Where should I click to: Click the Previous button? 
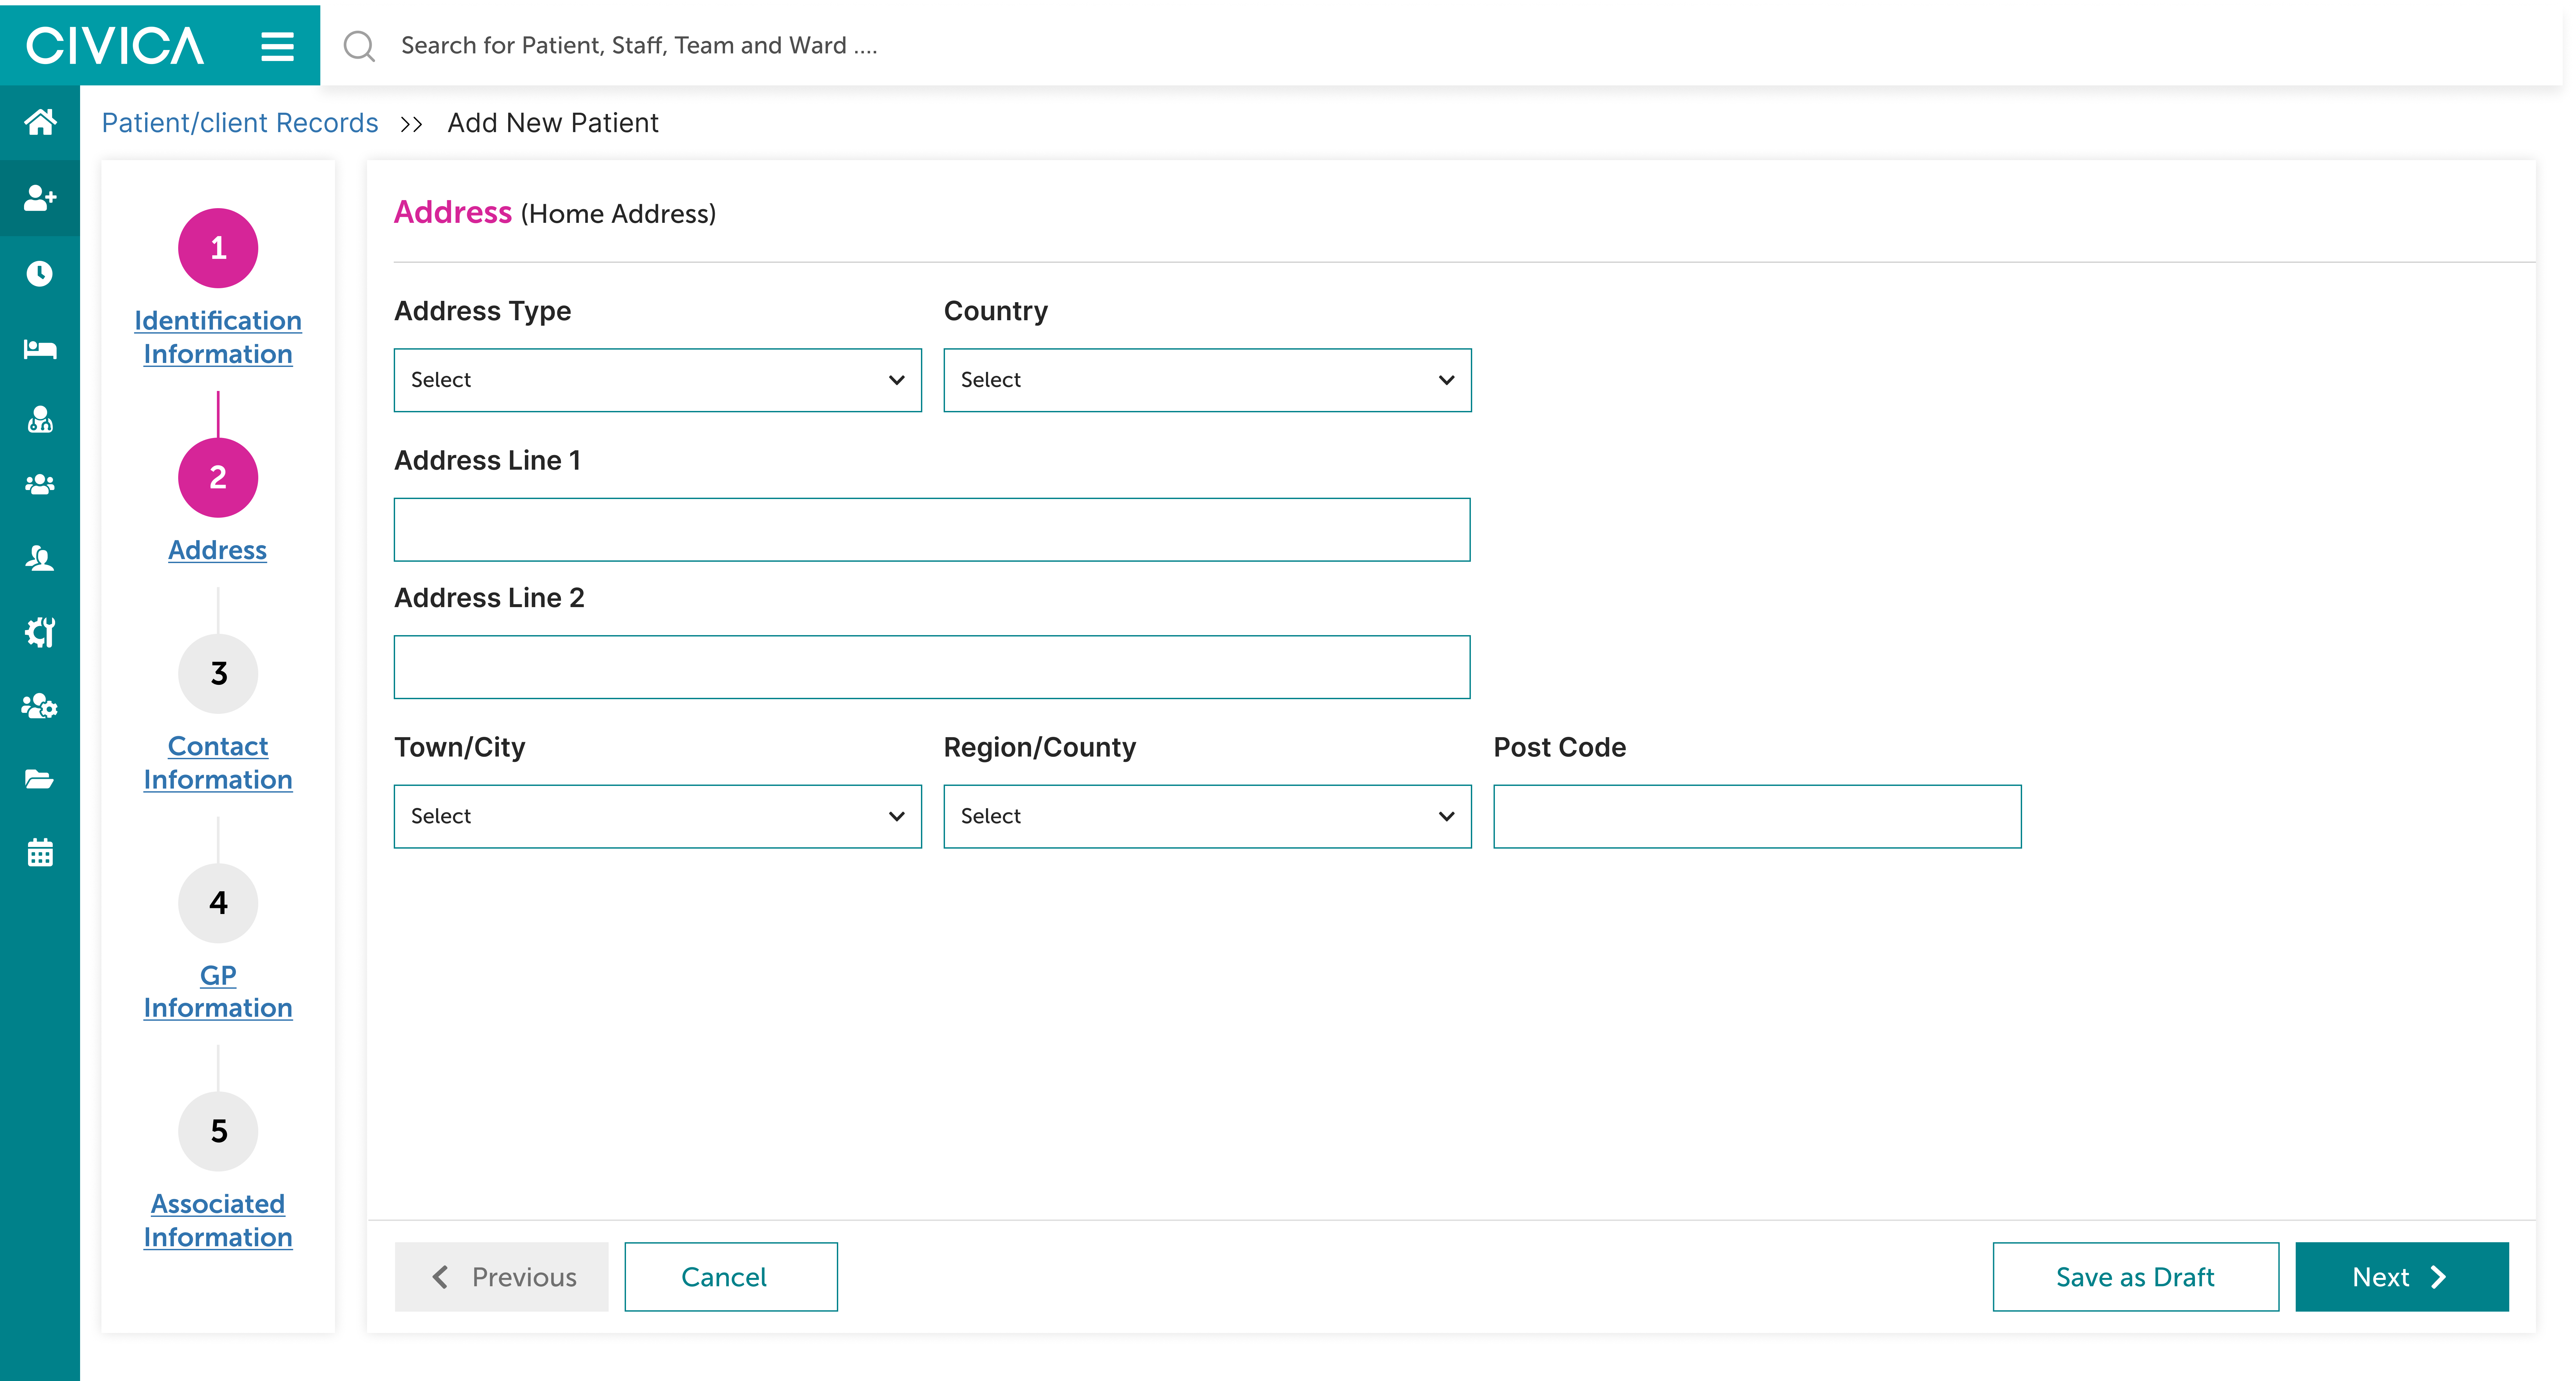point(501,1277)
